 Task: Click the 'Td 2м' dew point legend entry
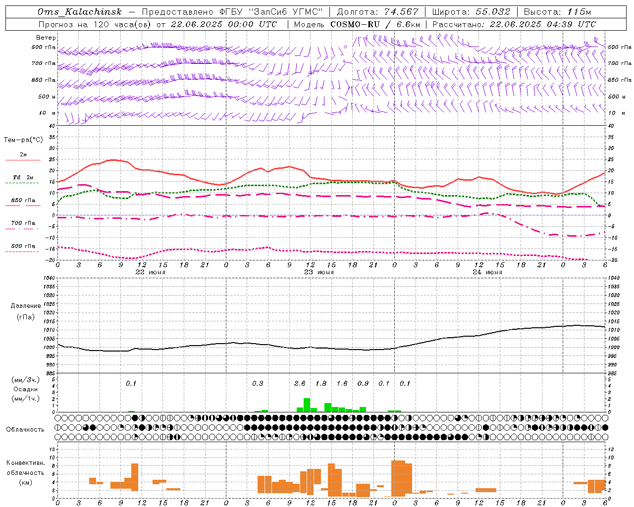pos(23,177)
